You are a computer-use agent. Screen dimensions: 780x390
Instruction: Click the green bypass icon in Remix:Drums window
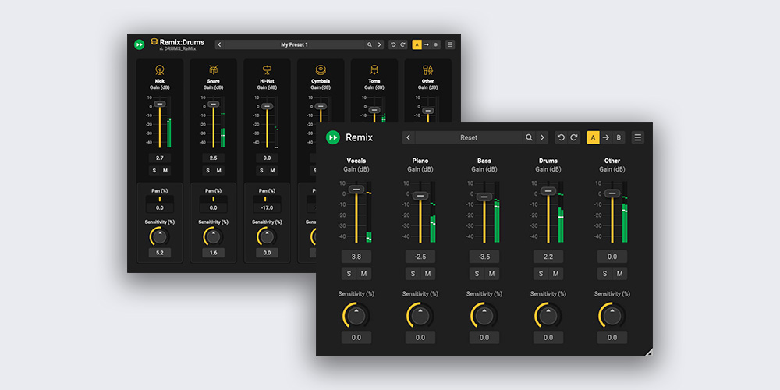140,44
